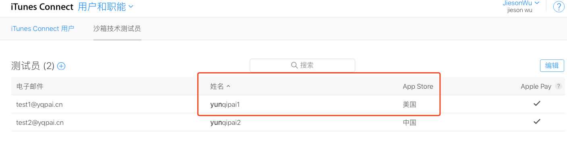The height and width of the screenshot is (159, 567).
Task: Click the Apple Pay help tooltip icon
Action: [558, 86]
